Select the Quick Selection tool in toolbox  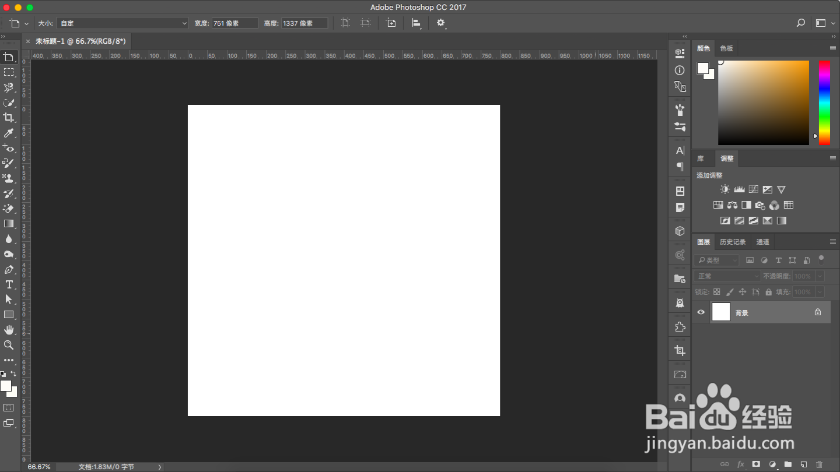(x=9, y=103)
